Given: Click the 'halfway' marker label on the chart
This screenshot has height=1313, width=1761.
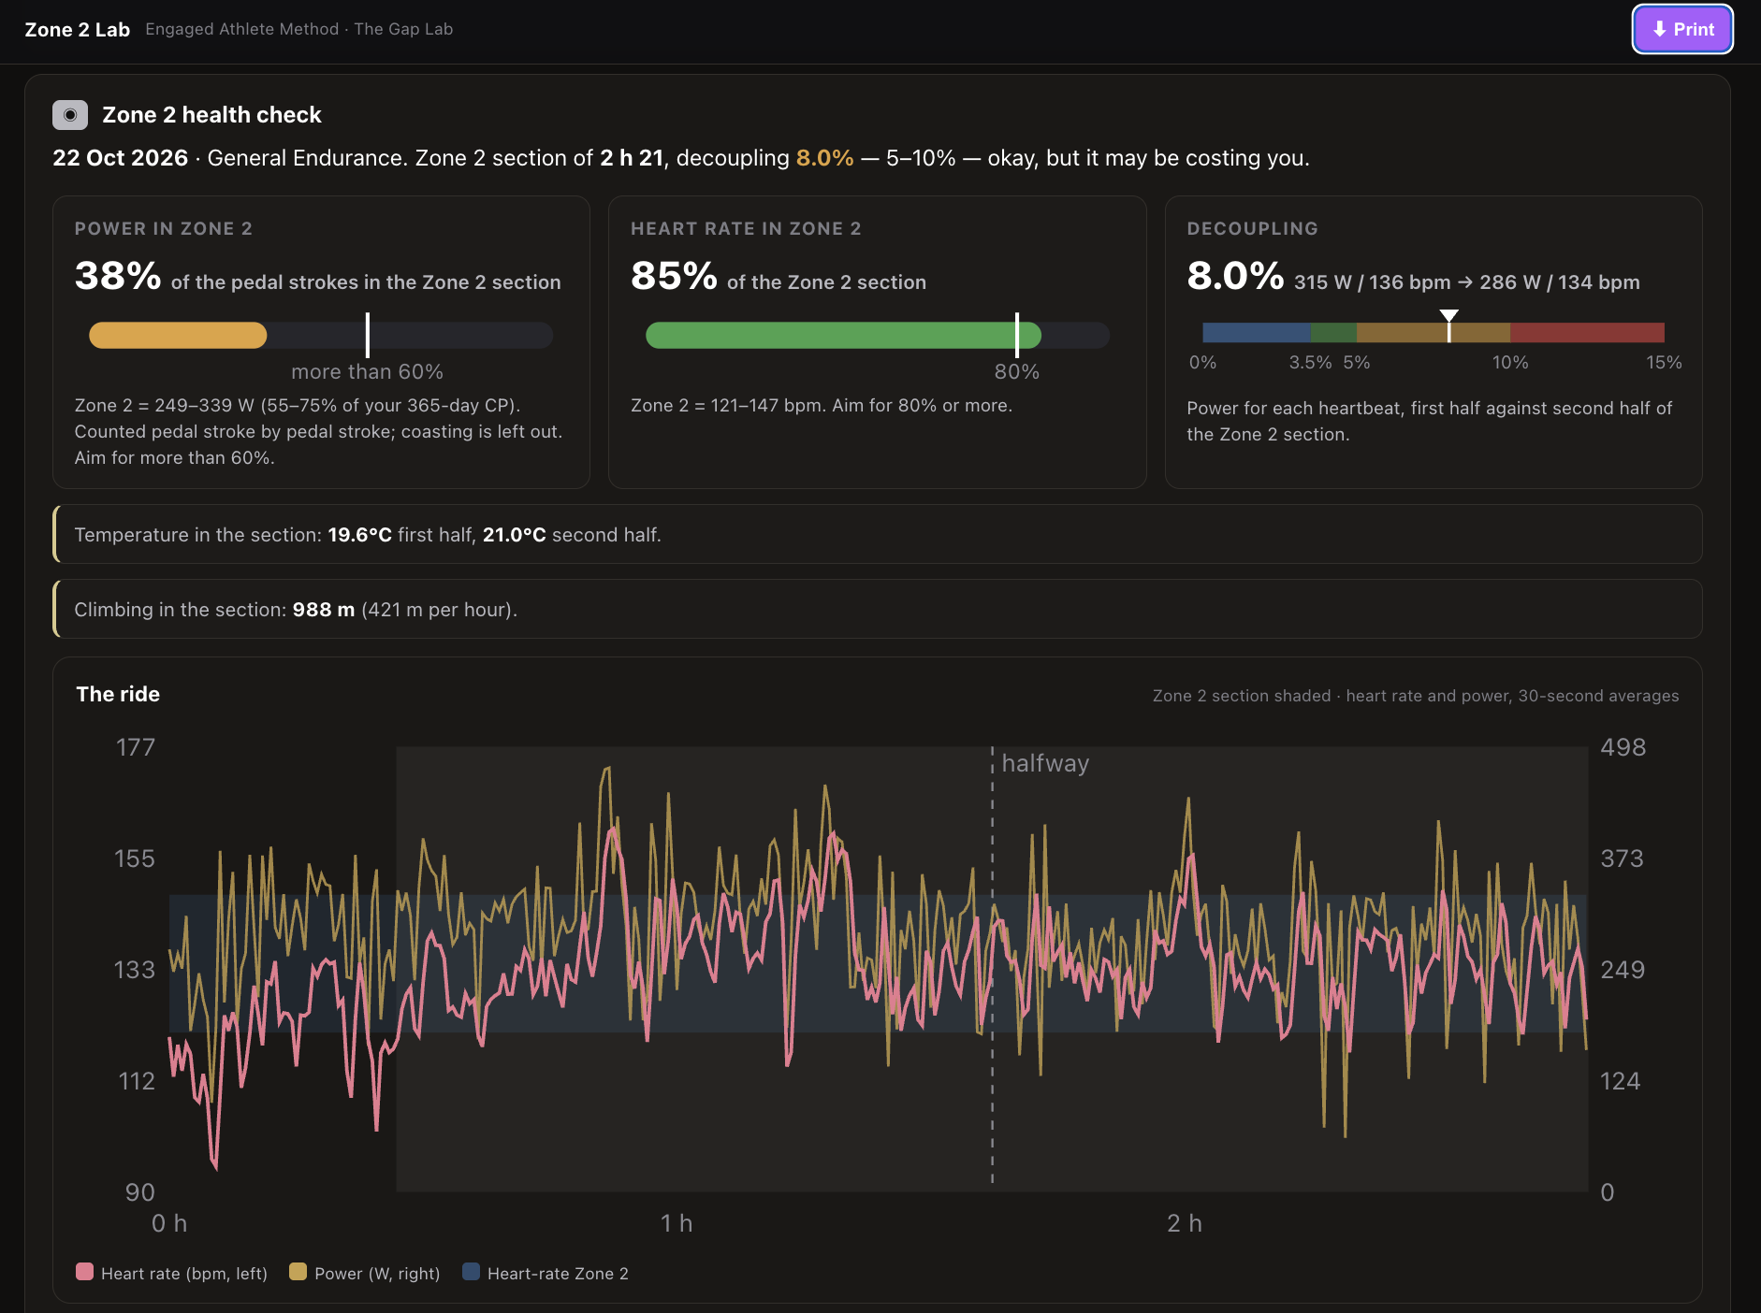Looking at the screenshot, I should point(1045,763).
